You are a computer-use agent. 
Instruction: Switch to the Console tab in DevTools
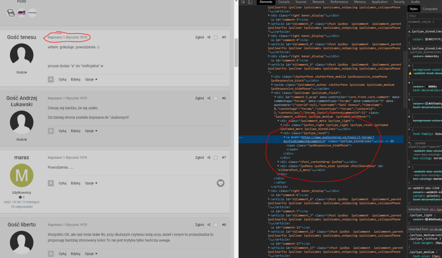pyautogui.click(x=284, y=2)
